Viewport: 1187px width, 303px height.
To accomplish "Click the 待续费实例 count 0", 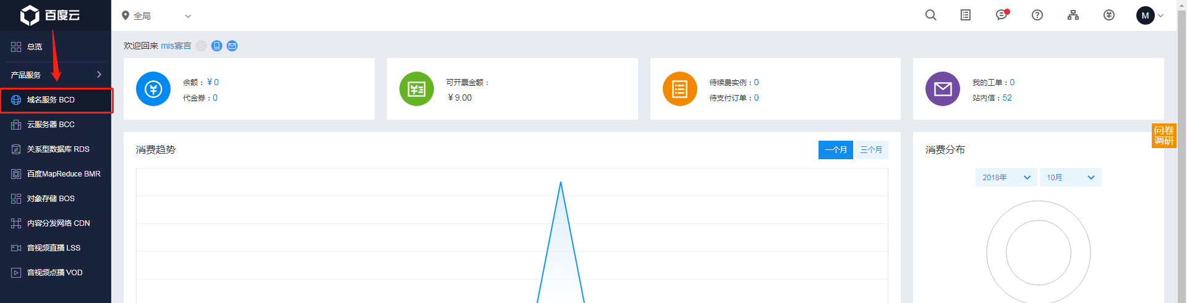I will coord(757,82).
